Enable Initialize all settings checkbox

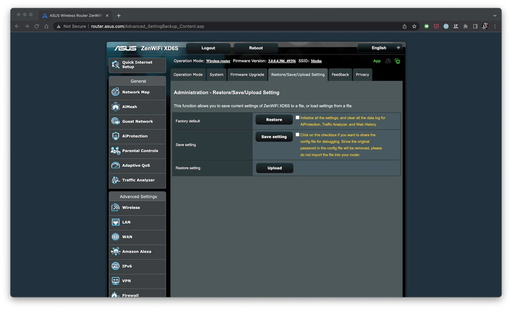[x=297, y=117]
